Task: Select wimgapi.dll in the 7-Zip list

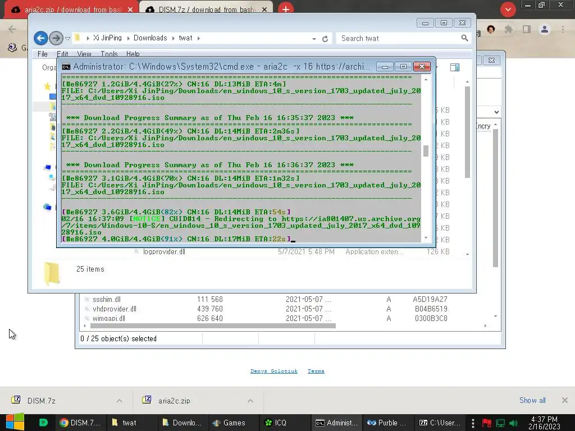Action: [108, 319]
